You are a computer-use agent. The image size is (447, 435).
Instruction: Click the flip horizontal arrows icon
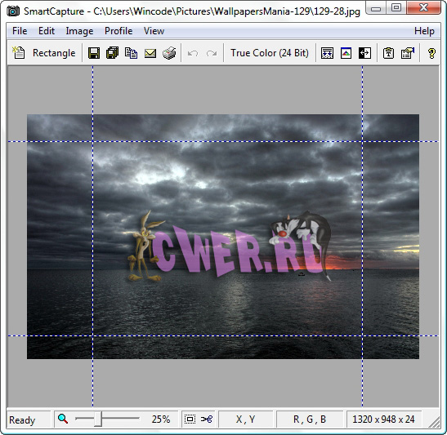[364, 53]
